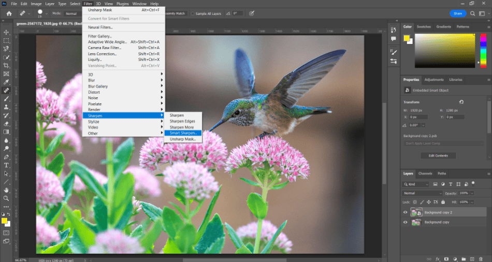Select the Crop tool
The height and width of the screenshot is (262, 492).
(6, 66)
